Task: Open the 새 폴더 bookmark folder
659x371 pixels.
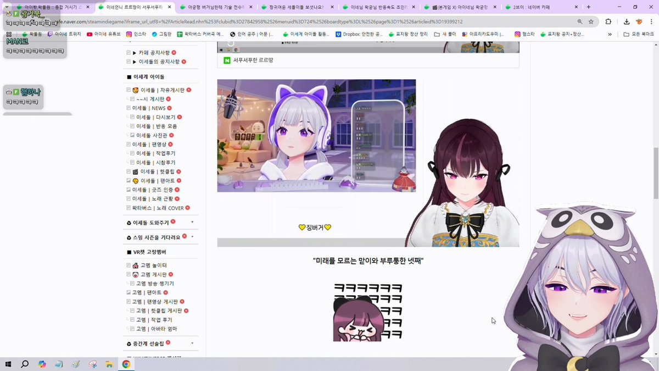Action: 445,34
